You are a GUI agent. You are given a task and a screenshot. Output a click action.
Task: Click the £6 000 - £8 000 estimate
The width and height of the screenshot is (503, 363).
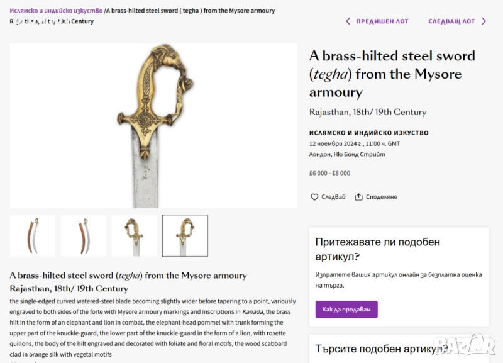pyautogui.click(x=329, y=173)
